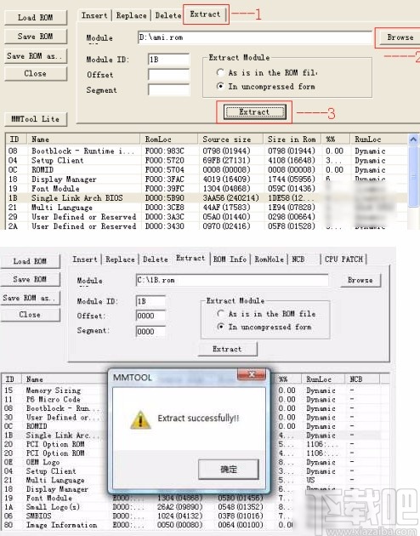
Task: Select 'OEM Logo' row
Action: click(x=54, y=462)
